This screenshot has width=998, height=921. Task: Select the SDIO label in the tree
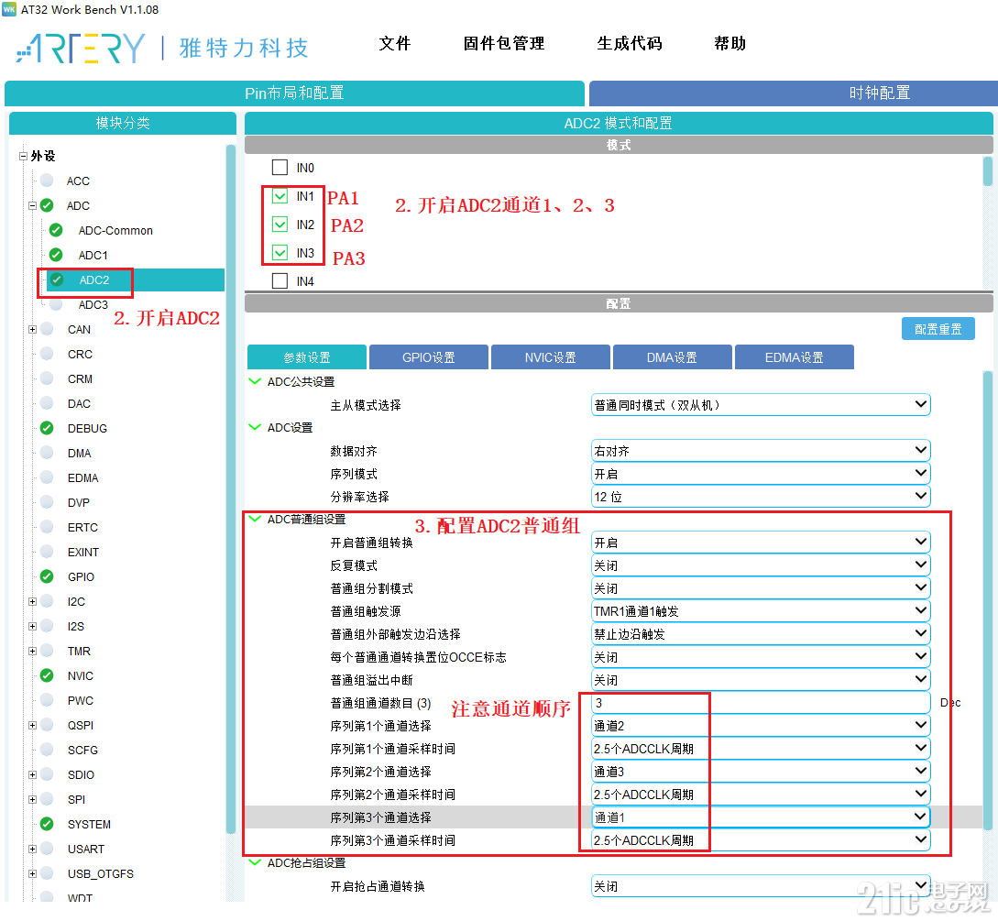(x=81, y=774)
